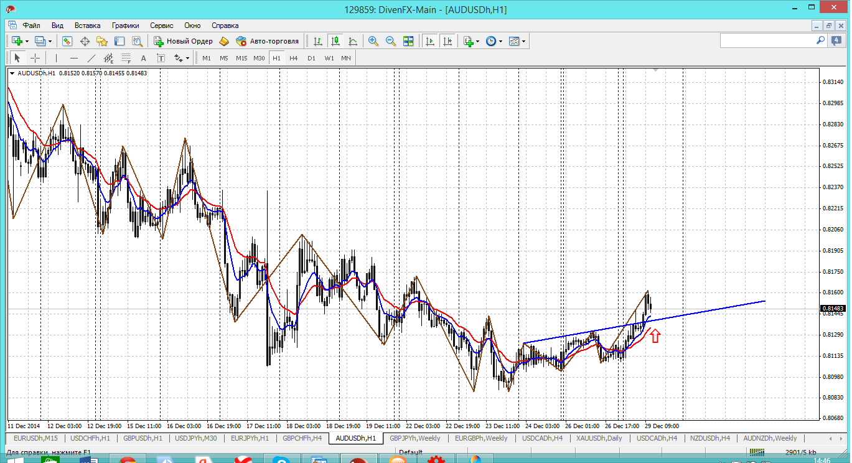
Task: Open the periodicity clock dropdown arrow
Action: click(500, 42)
